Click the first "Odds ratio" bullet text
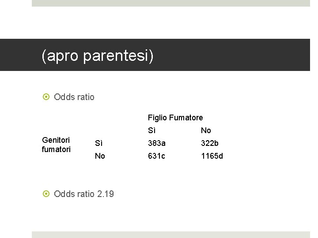 click(74, 97)
